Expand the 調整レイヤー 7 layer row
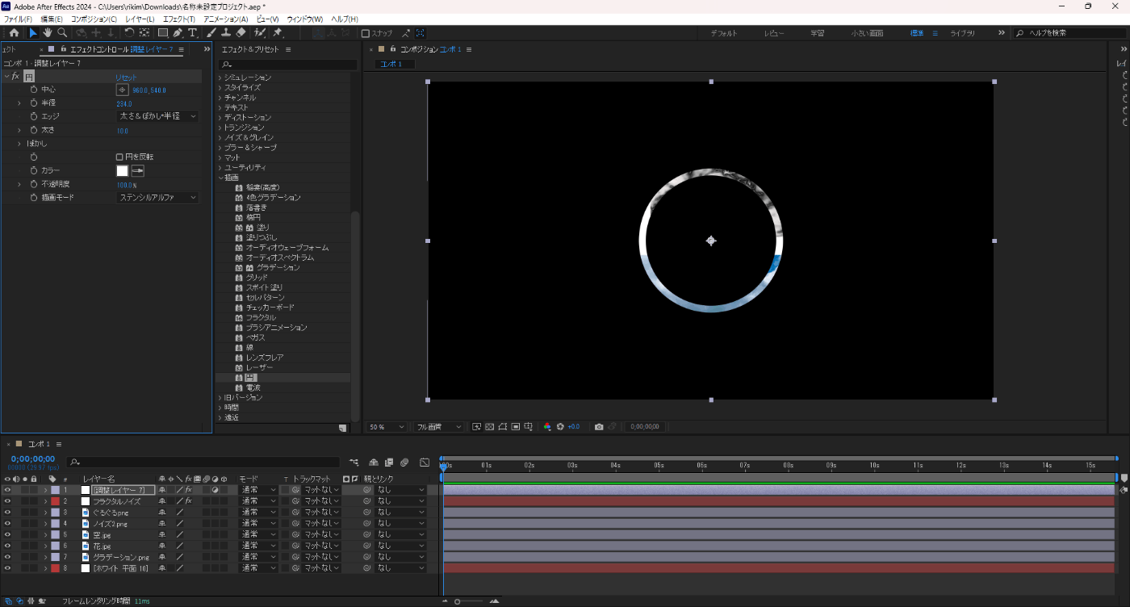 tap(46, 490)
